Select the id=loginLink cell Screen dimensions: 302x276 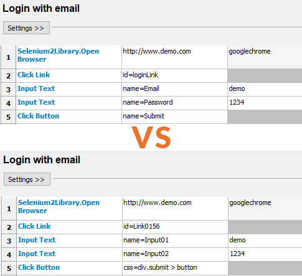(x=174, y=76)
